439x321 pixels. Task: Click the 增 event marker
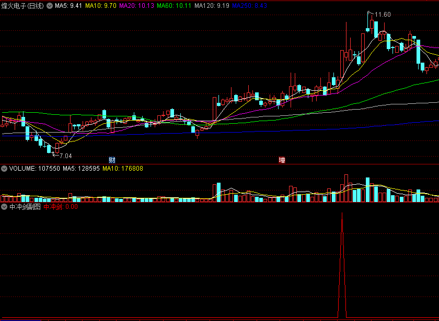[282, 160]
